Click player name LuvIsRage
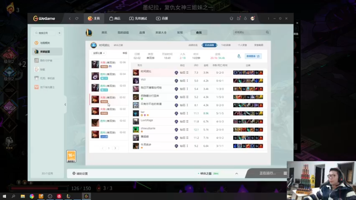This screenshot has width=356, height=200. (147, 120)
